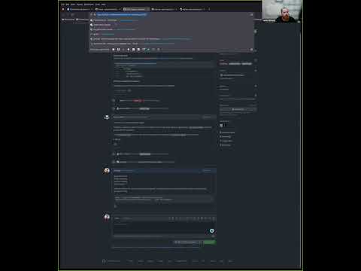Select first autocomplete suggestion in address dropdown
Image resolution: width=361 pixels, height=271 pixels.
click(x=171, y=20)
